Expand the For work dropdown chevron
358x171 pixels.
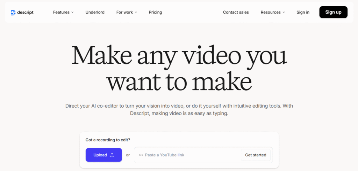tap(136, 12)
